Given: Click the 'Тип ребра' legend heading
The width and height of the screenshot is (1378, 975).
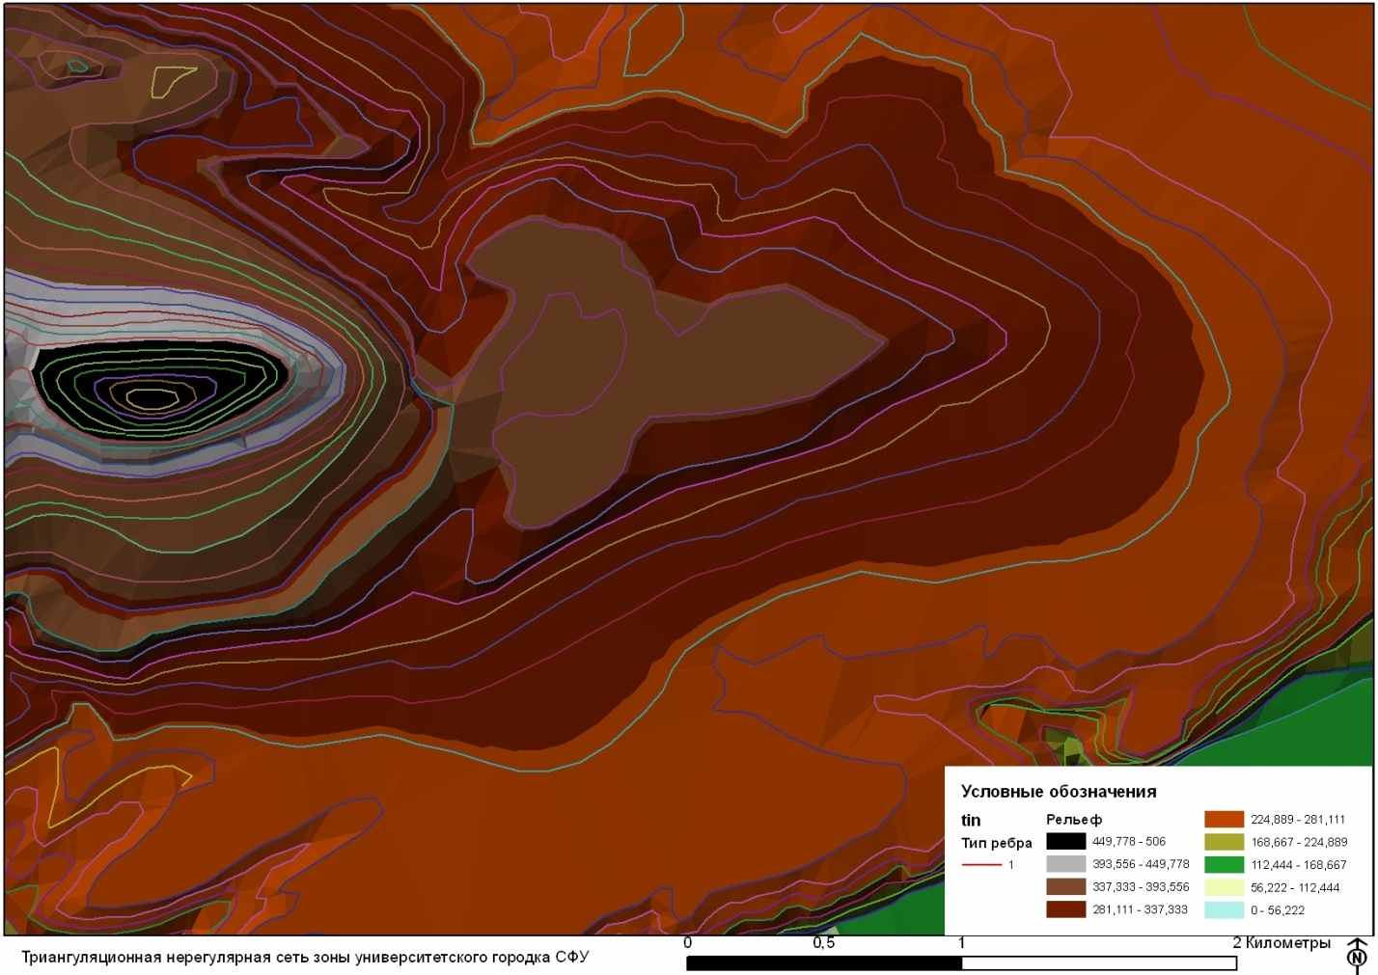Looking at the screenshot, I should [x=996, y=843].
